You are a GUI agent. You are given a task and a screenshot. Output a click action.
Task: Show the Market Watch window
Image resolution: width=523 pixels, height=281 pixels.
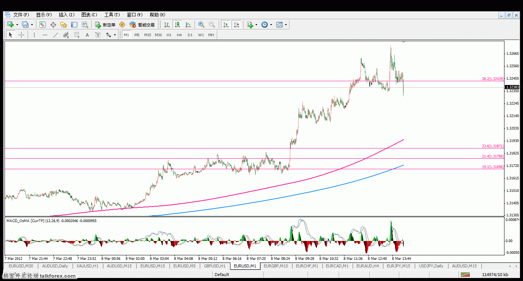coord(42,25)
